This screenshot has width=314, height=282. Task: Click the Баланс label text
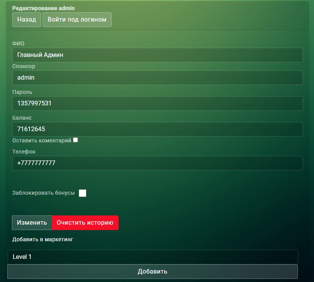pos(22,118)
